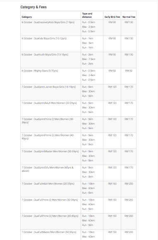Click DuaFullPrime (i) Men/Women (30-39yrs) row
The image size is (158, 240).
tap(78, 205)
